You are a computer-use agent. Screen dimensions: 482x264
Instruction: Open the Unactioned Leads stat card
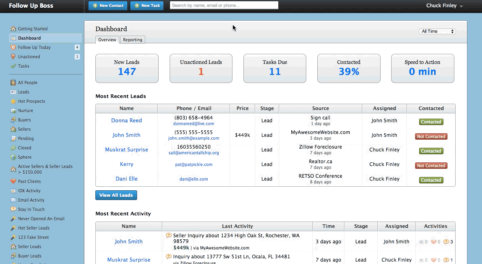(x=201, y=68)
